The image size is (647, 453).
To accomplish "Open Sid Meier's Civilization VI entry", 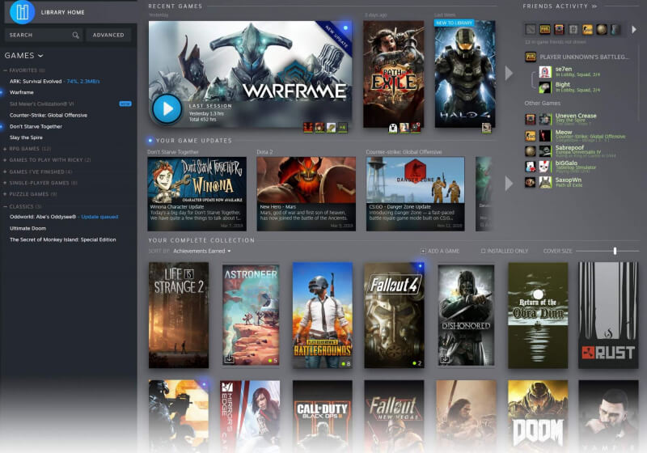I will pos(42,104).
